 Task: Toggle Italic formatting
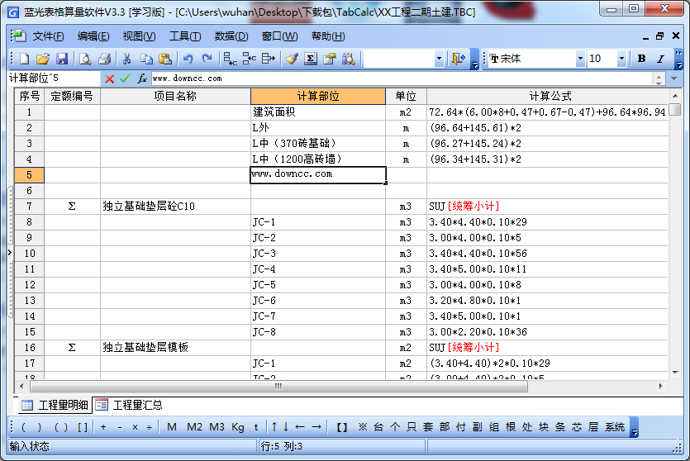660,59
